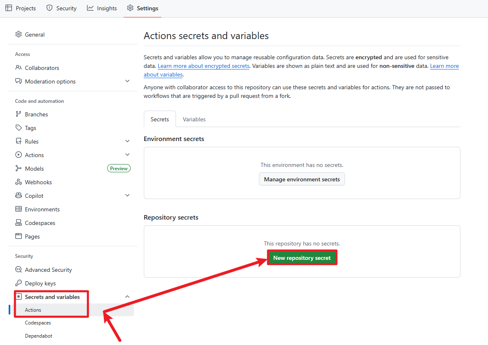Screen dimensions: 488x345
Task: Open General settings page
Action: click(73, 35)
